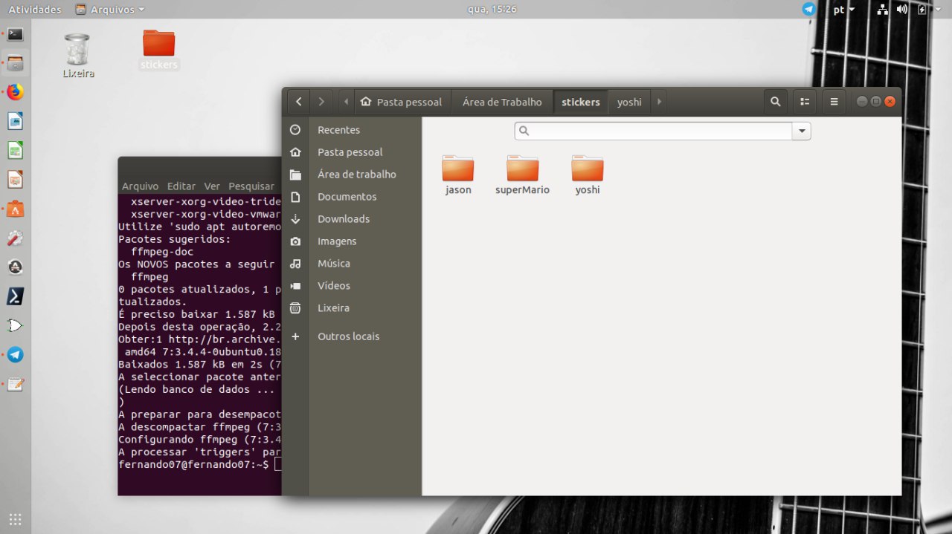
Task: Go to Área de Trabalho in path bar
Action: click(x=502, y=102)
